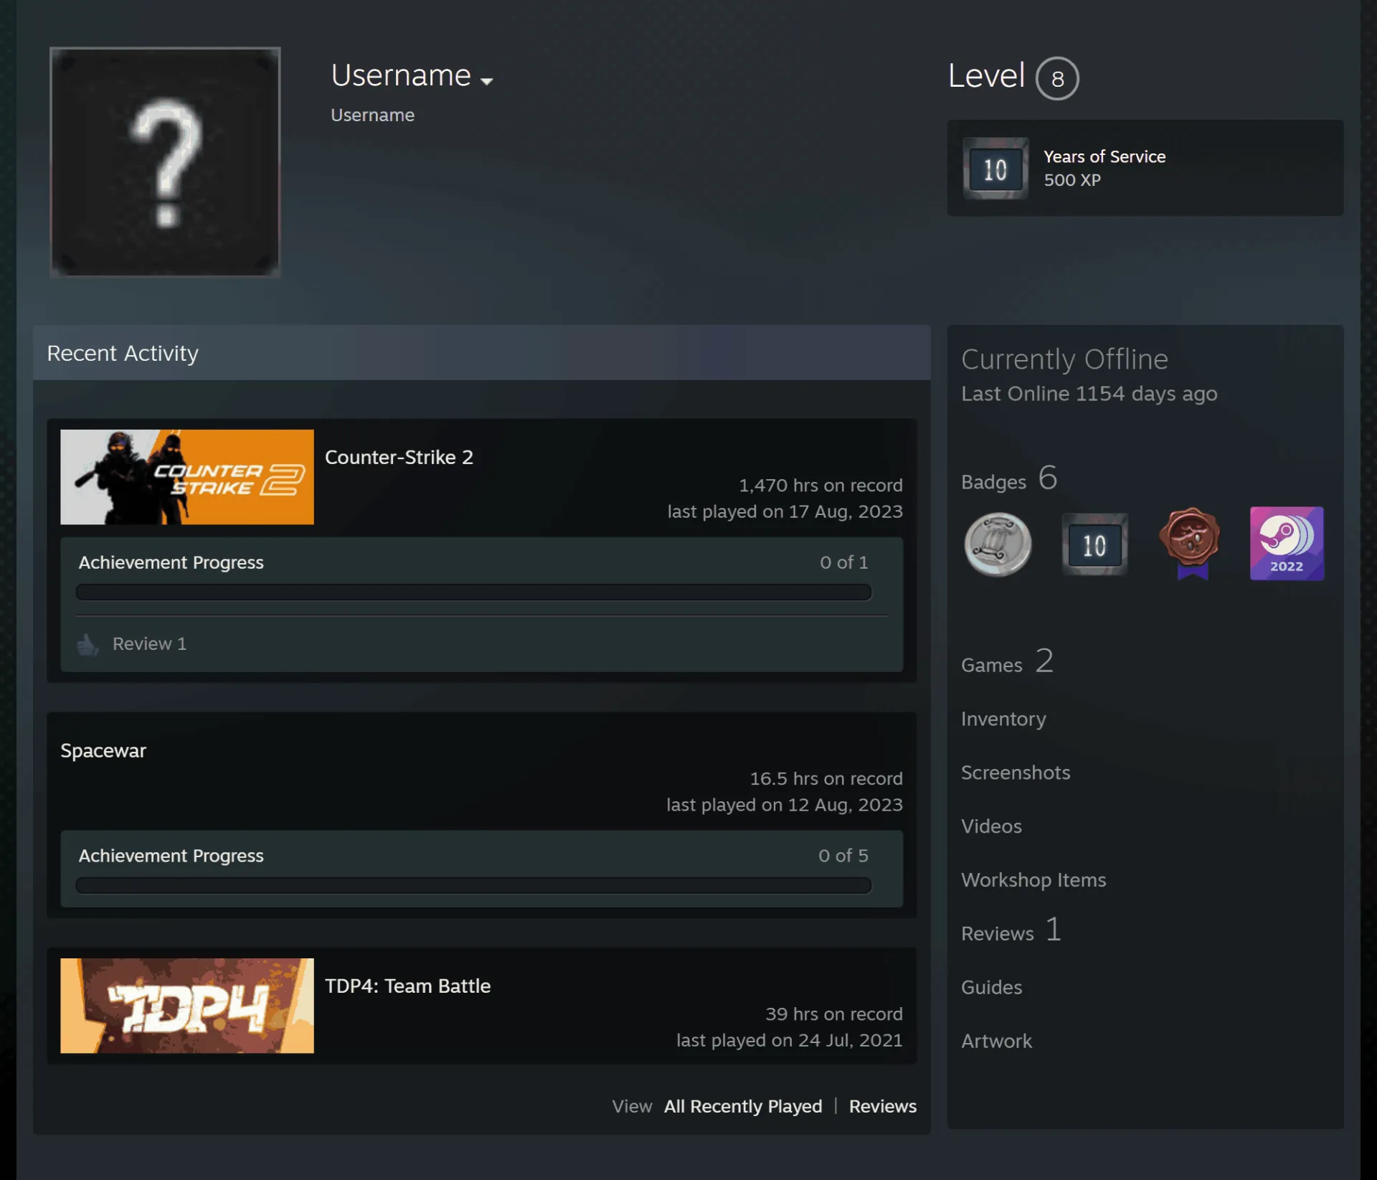The width and height of the screenshot is (1377, 1180).
Task: Open the Review 1 link
Action: [149, 644]
